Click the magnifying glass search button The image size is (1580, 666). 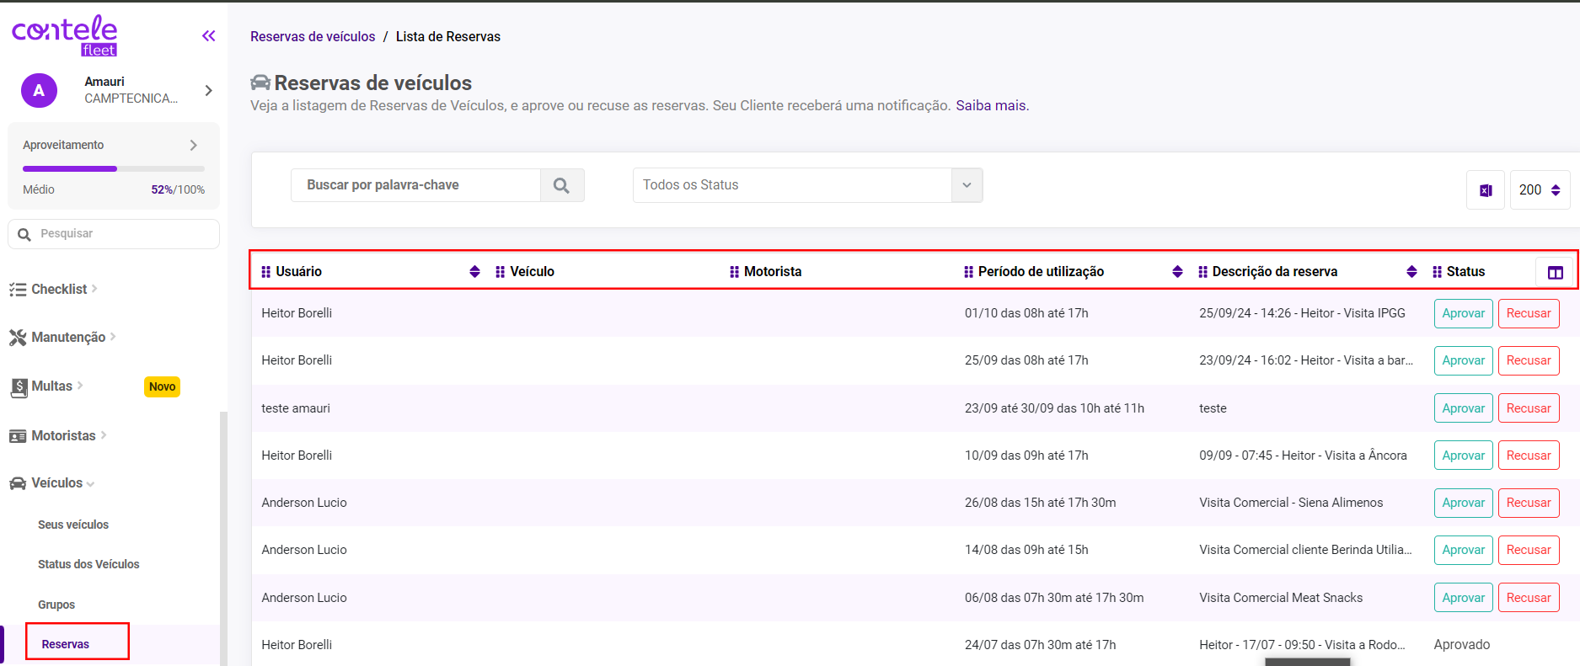[x=561, y=185]
